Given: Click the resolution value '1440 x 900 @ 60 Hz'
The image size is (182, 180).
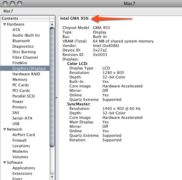Looking at the screenshot, I should coord(121,108).
